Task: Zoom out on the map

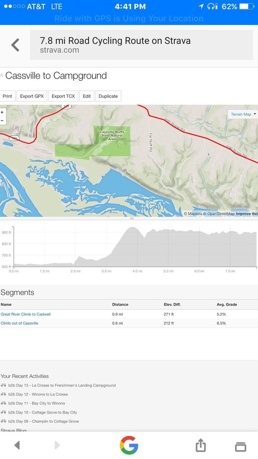Action: (x=2, y=120)
